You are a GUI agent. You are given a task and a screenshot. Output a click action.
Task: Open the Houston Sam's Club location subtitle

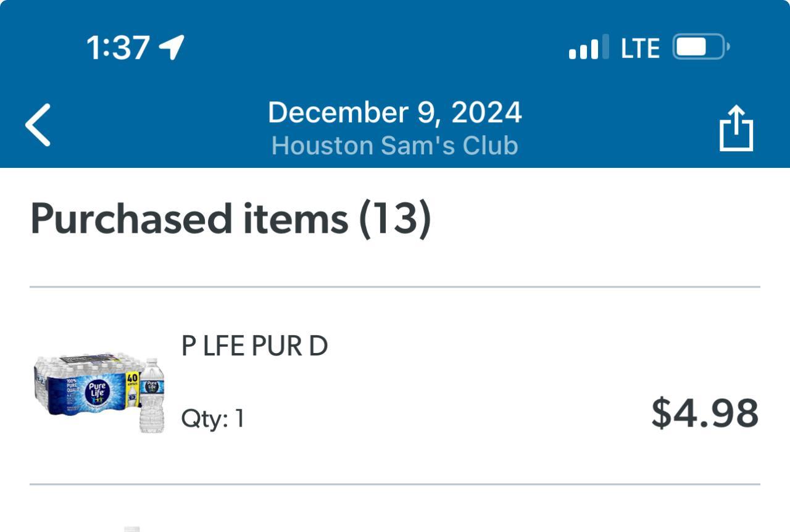click(395, 146)
